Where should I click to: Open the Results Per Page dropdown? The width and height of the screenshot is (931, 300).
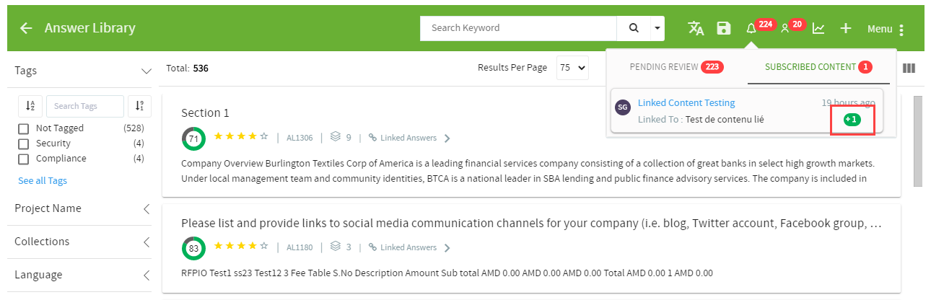pos(572,68)
